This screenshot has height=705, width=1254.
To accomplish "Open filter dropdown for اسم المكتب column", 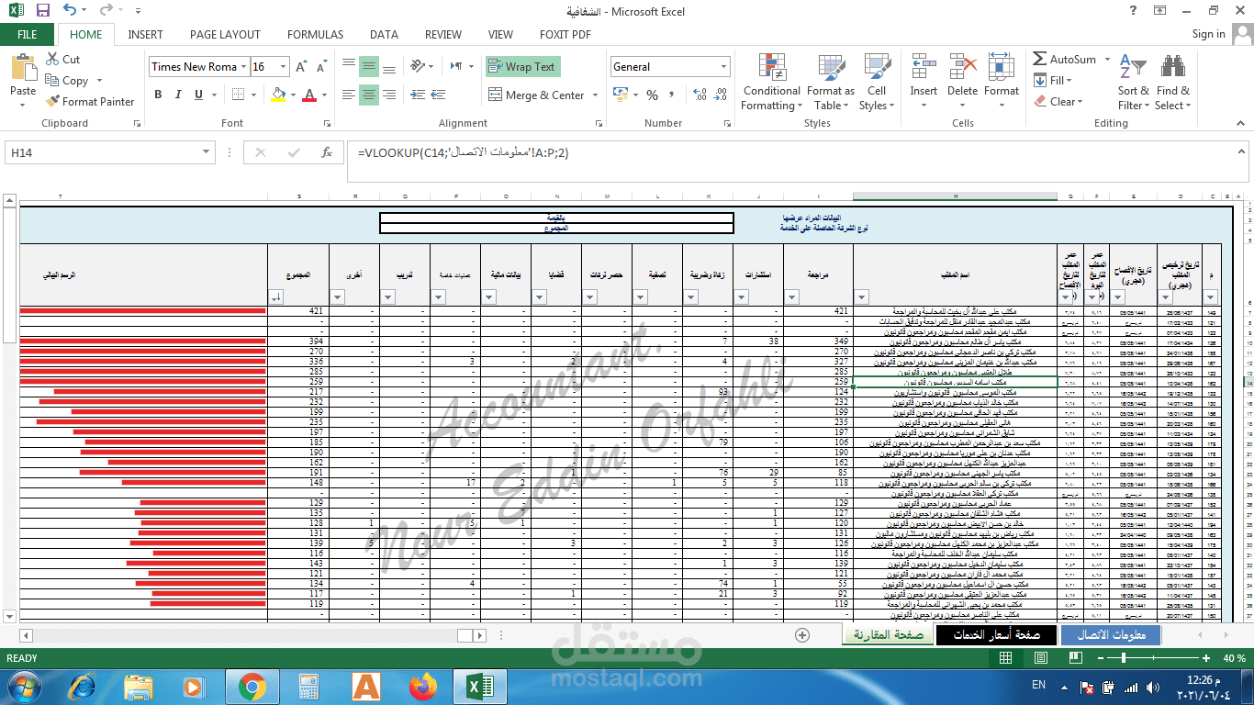I will (862, 297).
